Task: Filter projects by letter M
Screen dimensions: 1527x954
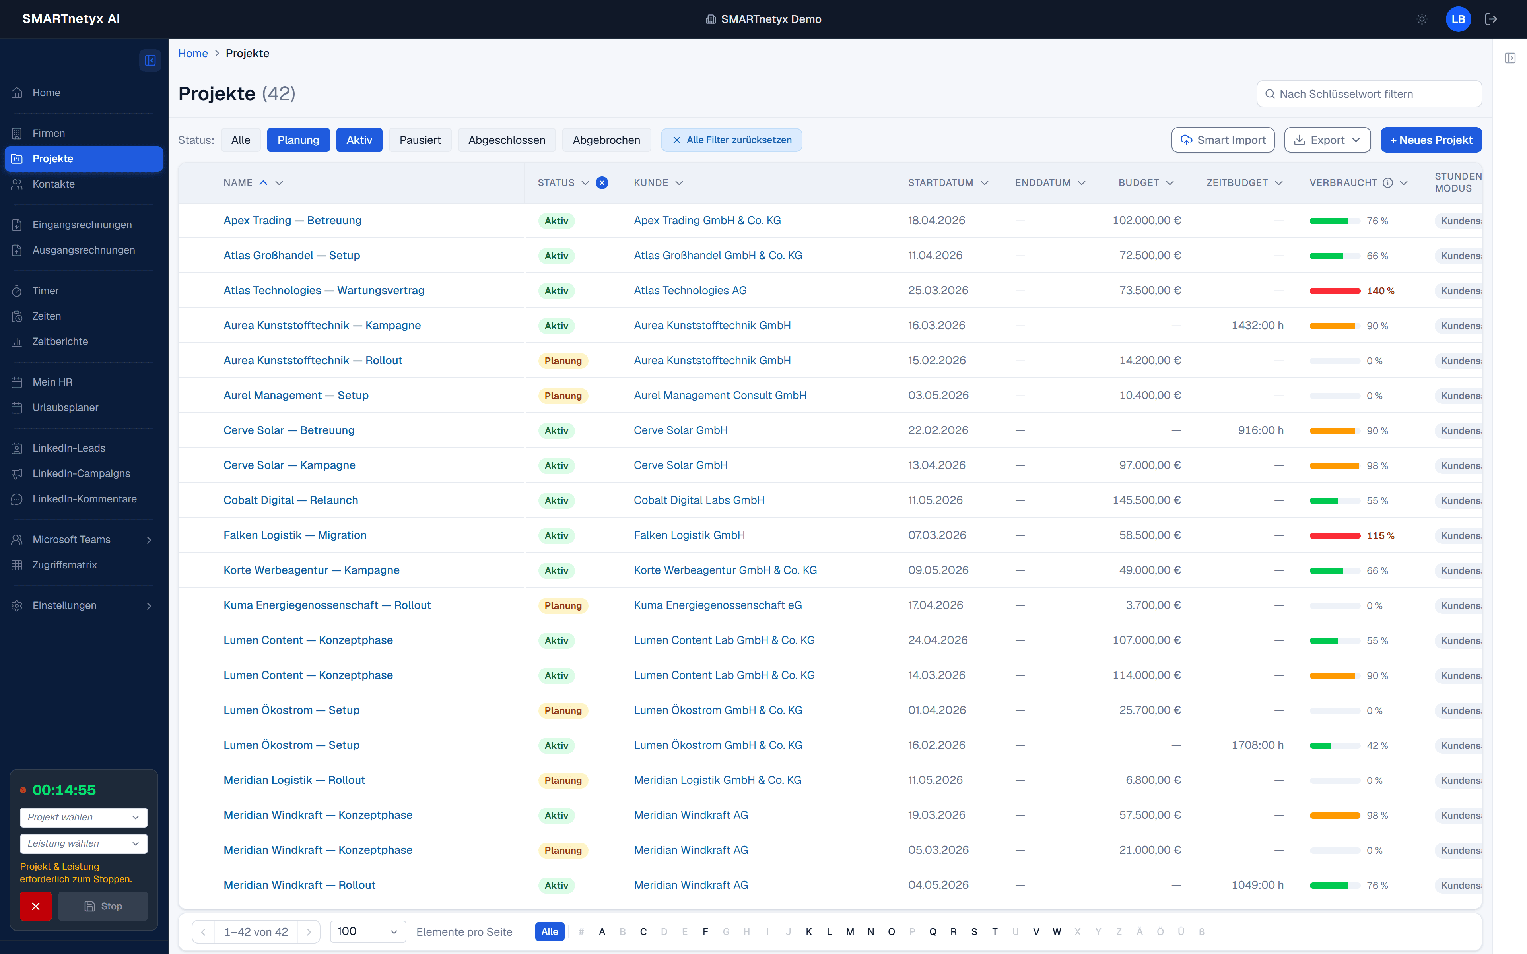Action: [850, 932]
